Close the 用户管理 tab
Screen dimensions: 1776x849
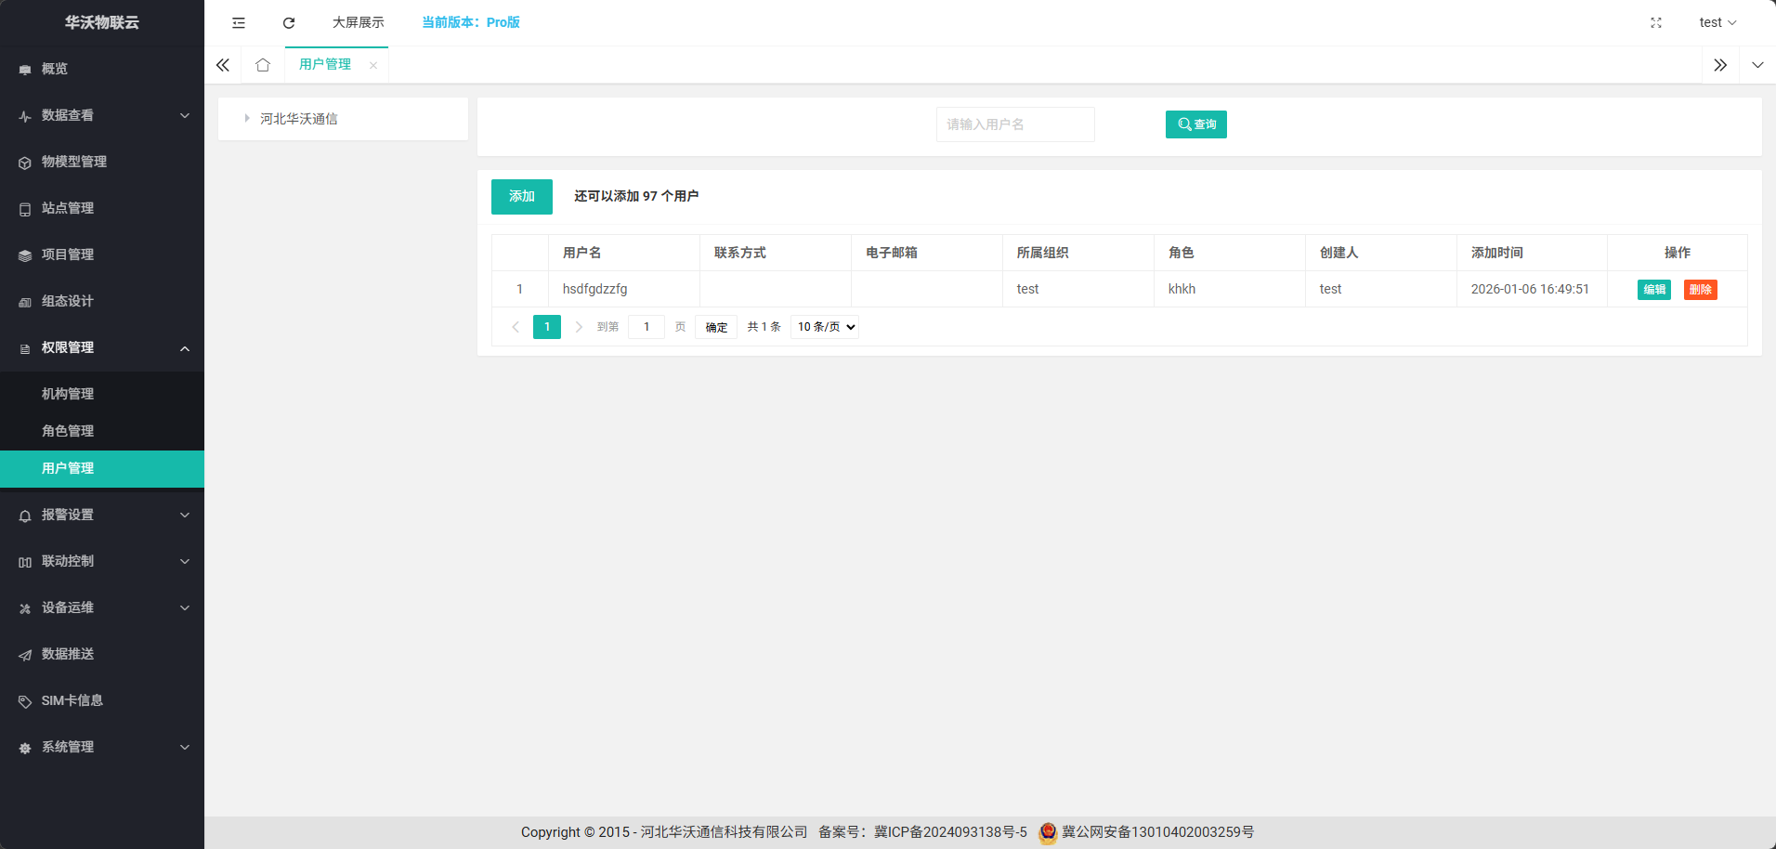(373, 65)
